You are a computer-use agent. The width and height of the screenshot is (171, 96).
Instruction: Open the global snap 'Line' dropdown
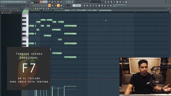67,5
